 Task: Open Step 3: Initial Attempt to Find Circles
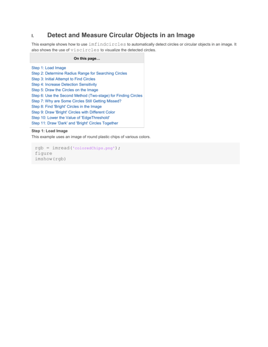[63, 79]
